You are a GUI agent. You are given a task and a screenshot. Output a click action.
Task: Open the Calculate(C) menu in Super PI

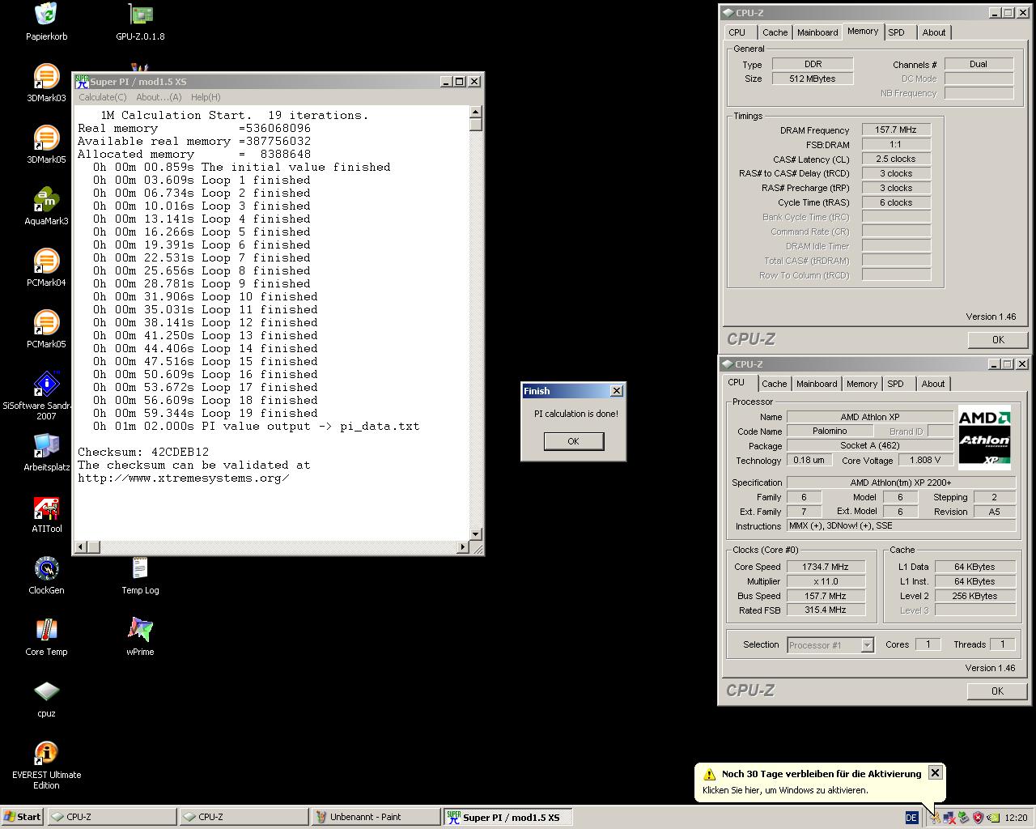click(x=102, y=97)
